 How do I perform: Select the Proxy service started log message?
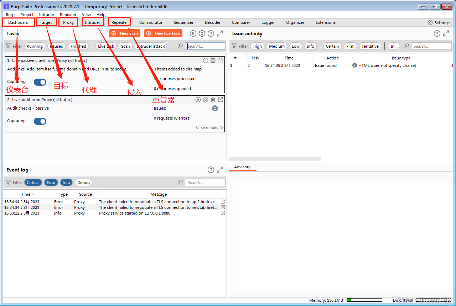click(135, 213)
